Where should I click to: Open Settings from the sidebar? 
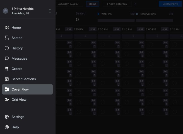point(27,117)
